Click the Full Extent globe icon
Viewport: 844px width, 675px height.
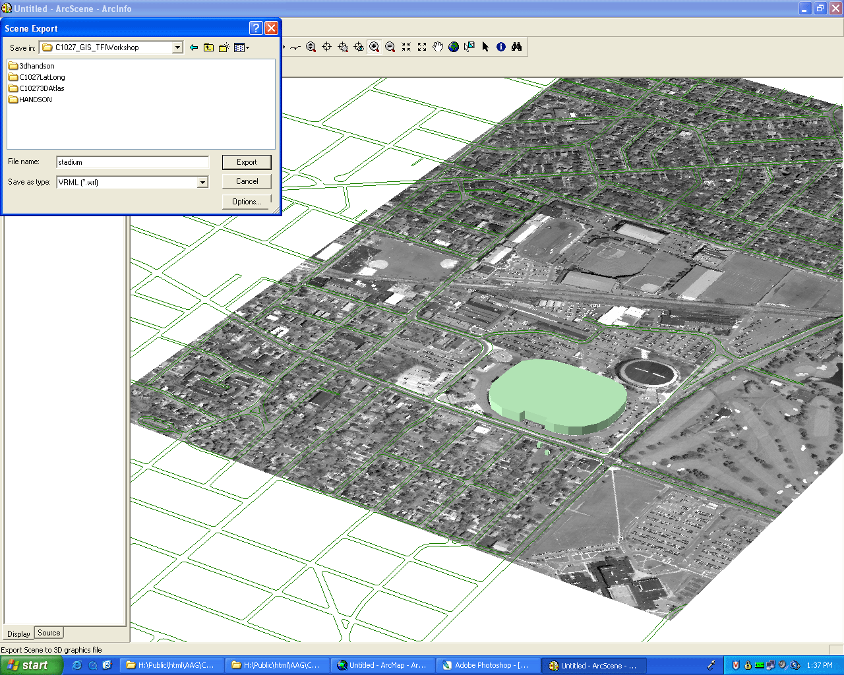point(454,47)
